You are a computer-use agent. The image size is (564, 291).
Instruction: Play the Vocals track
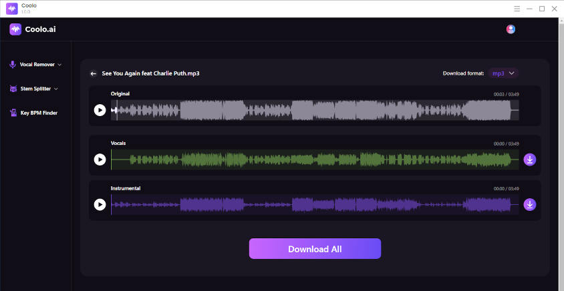coord(100,159)
